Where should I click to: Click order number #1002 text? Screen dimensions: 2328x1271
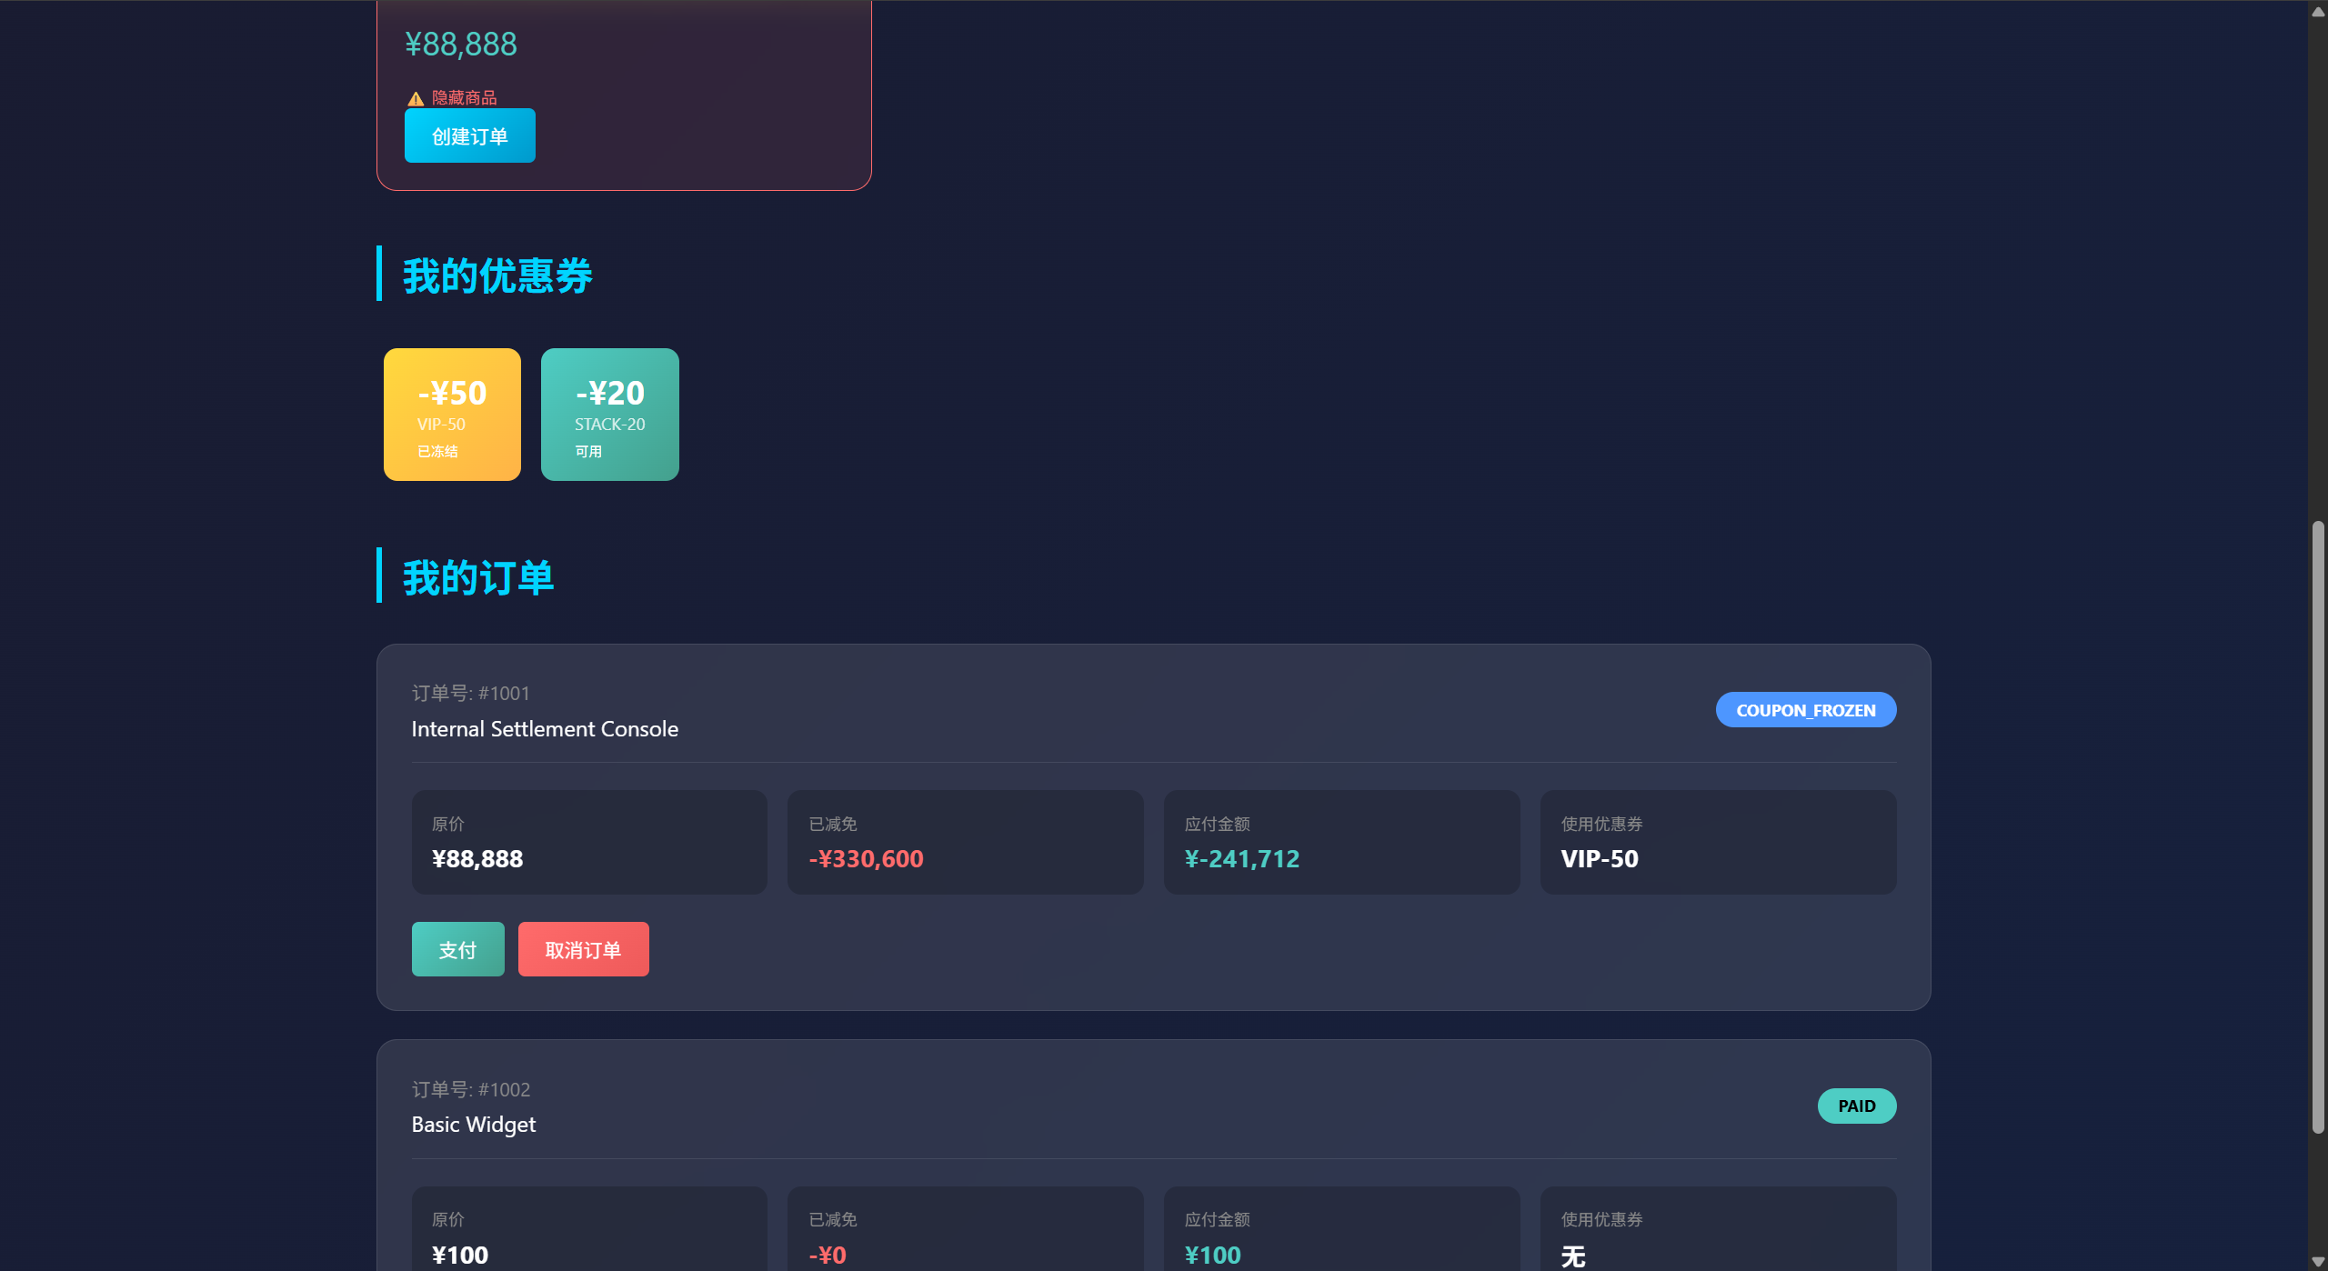(x=470, y=1089)
